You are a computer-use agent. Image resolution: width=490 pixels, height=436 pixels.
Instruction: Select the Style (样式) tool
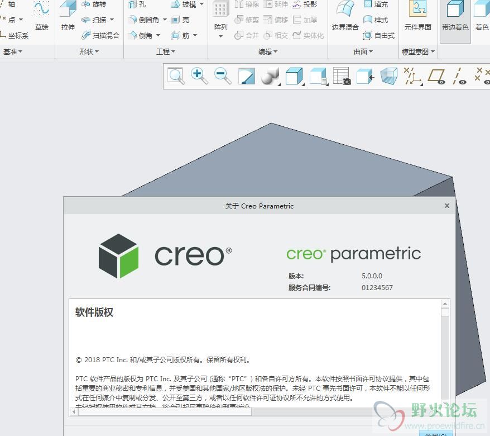click(376, 20)
